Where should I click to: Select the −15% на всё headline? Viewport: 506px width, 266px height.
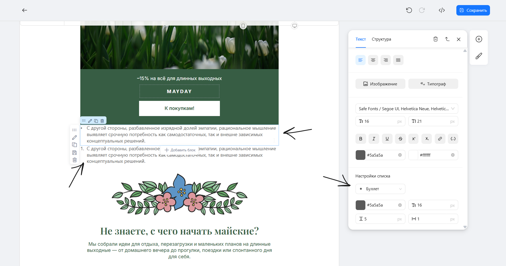click(179, 78)
